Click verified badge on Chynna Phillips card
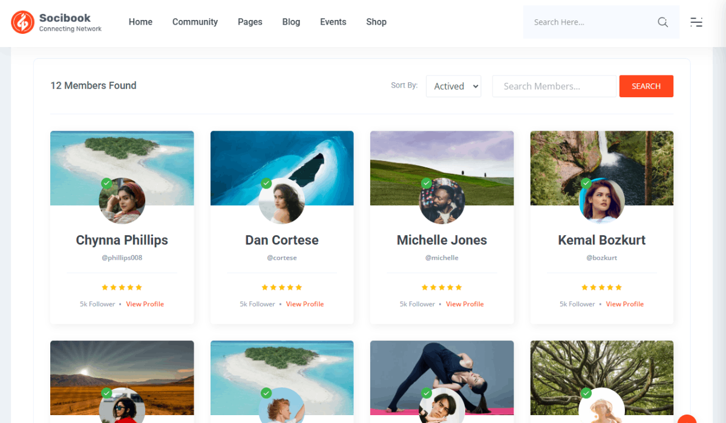 coord(106,183)
